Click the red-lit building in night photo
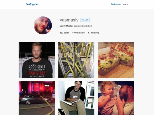Viewport: 154px width, 115px height. coord(37,87)
